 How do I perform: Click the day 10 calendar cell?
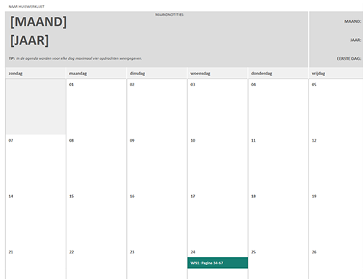tap(218, 162)
